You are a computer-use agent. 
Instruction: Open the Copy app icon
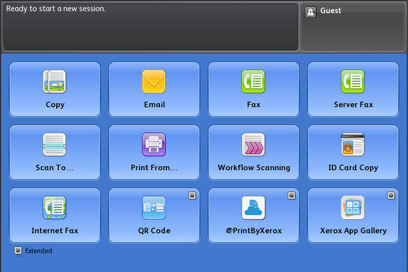pos(55,82)
